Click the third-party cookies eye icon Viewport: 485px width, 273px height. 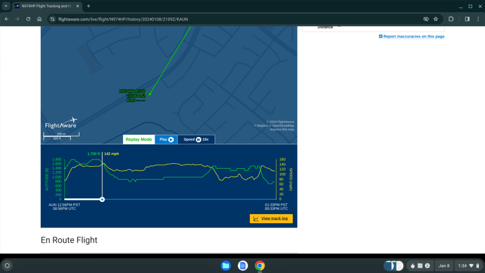(x=426, y=19)
